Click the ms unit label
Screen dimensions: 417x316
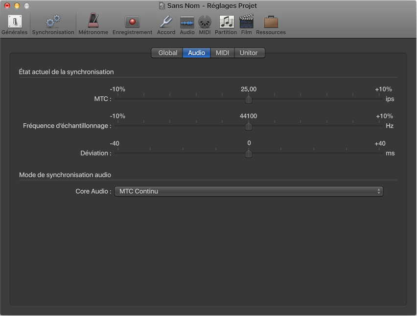coord(390,153)
